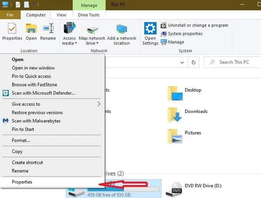This screenshot has height=198, width=261.
Task: Choose Pin to Start
Action: 52,129
